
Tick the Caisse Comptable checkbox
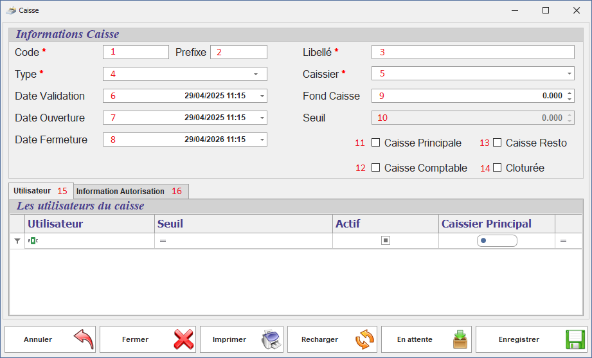(376, 168)
